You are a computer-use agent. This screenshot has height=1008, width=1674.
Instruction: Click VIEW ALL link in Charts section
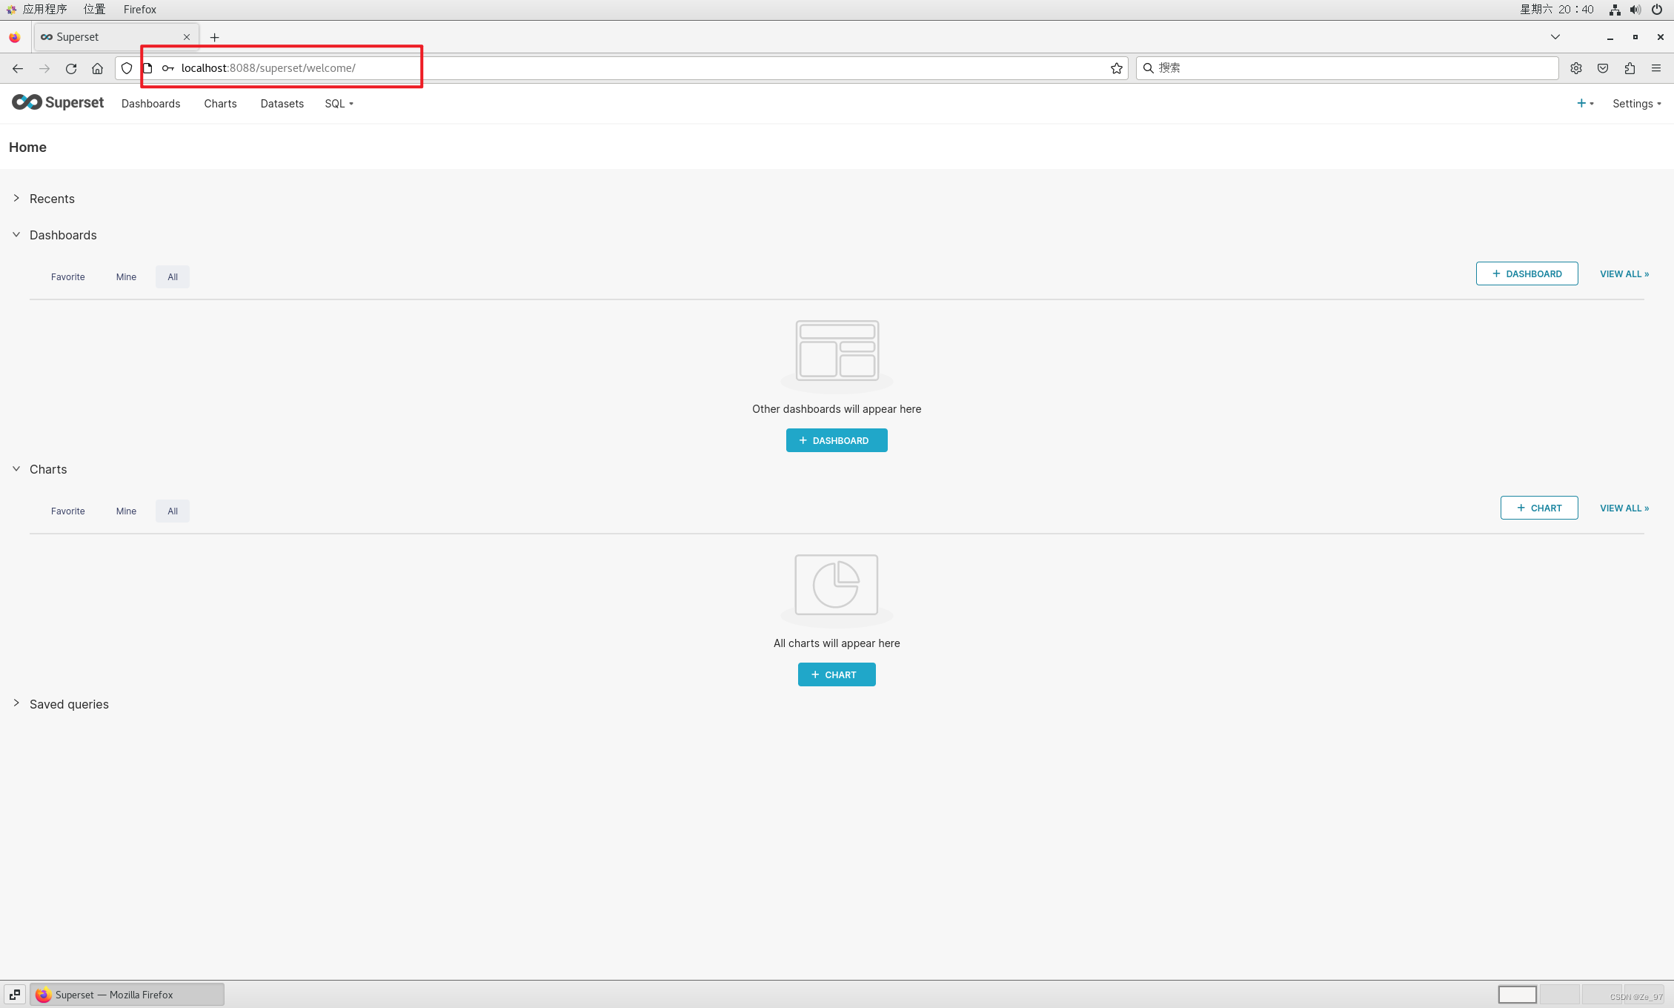(1624, 508)
